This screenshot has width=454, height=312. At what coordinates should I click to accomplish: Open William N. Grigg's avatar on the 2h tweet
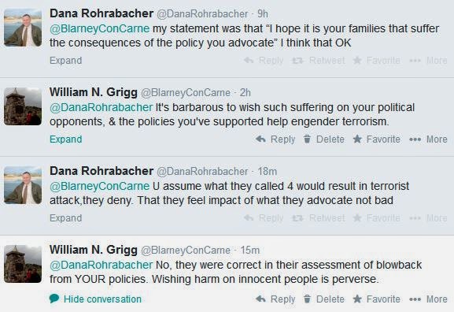coord(23,106)
